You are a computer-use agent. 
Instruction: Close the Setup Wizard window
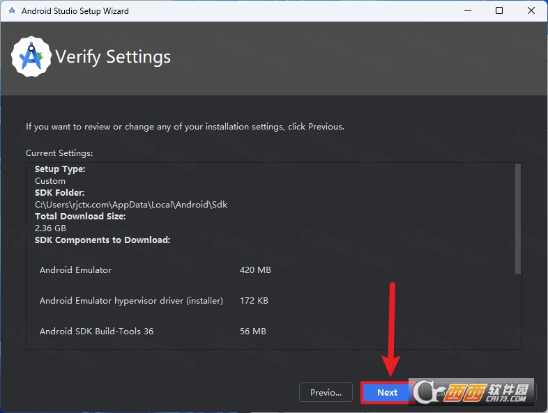click(531, 11)
